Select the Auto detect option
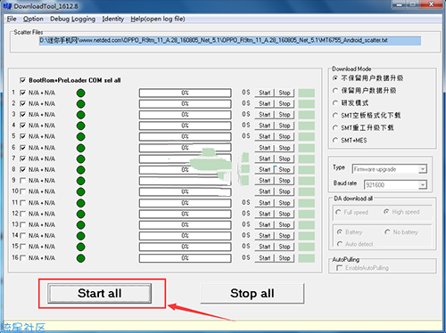The height and width of the screenshot is (333, 446). point(340,244)
